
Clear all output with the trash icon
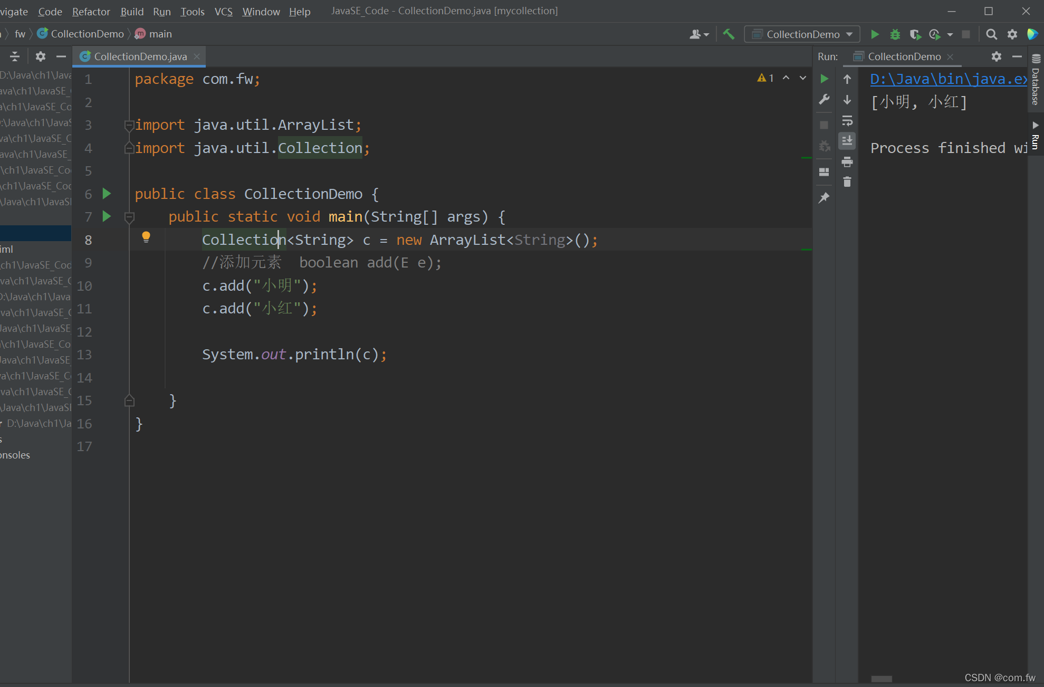[x=847, y=182]
